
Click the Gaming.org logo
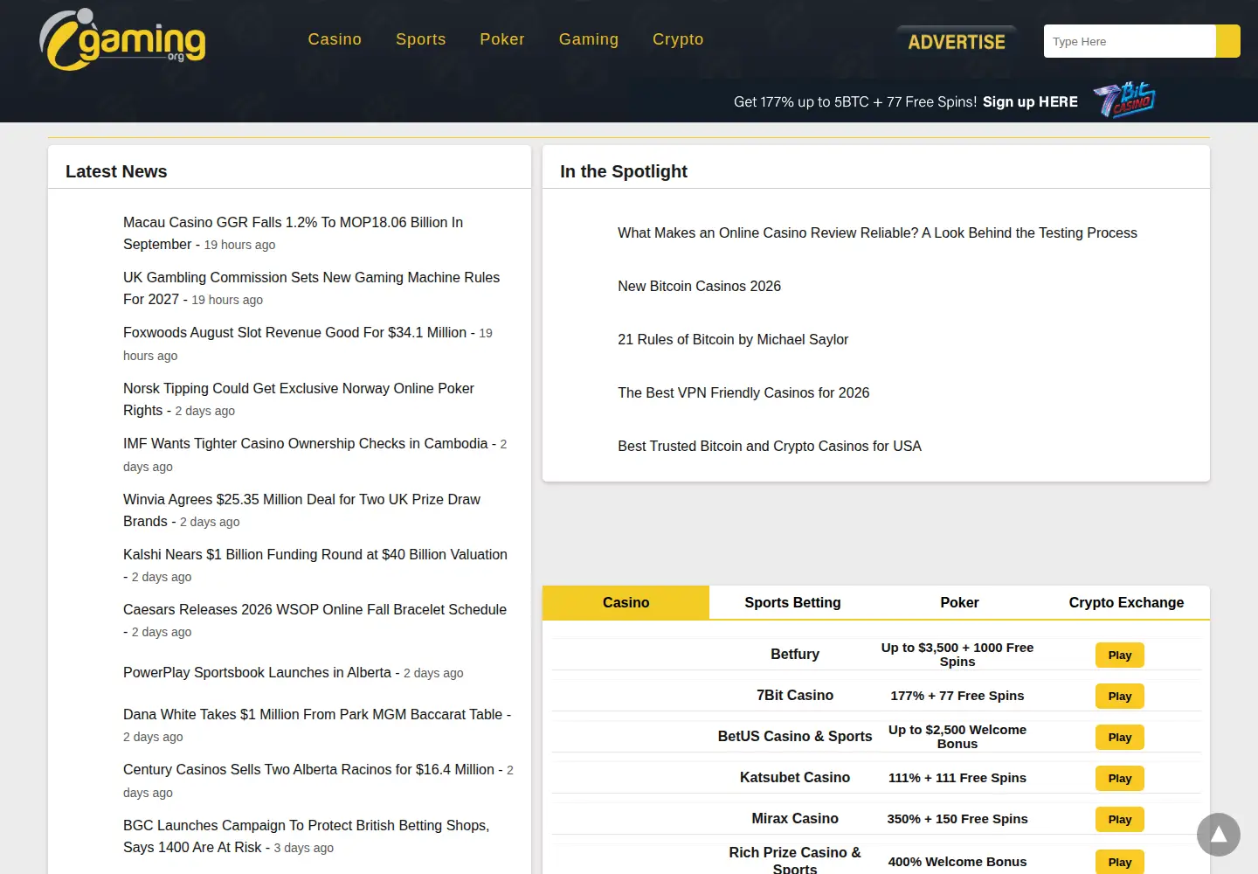tap(122, 40)
